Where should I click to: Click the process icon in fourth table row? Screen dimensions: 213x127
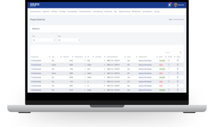[169, 73]
